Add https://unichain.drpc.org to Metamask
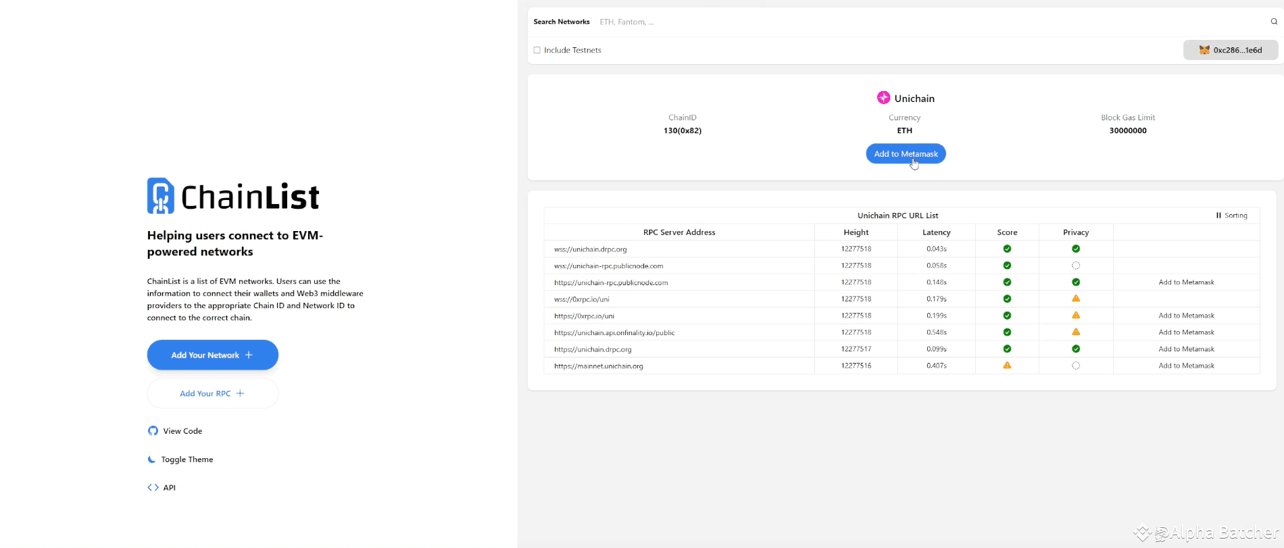 pyautogui.click(x=1186, y=349)
